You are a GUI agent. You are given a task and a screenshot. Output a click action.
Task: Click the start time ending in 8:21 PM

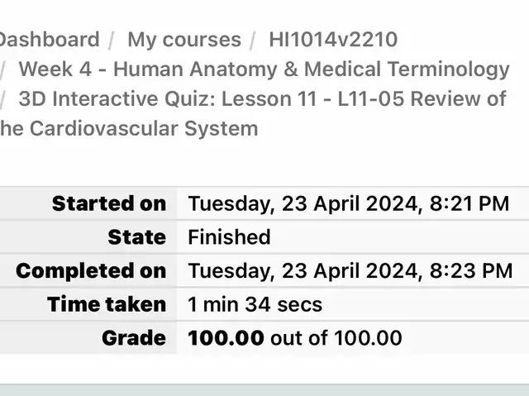(x=349, y=203)
